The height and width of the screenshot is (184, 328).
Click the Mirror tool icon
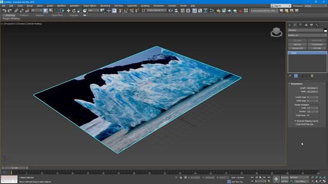pos(171,11)
